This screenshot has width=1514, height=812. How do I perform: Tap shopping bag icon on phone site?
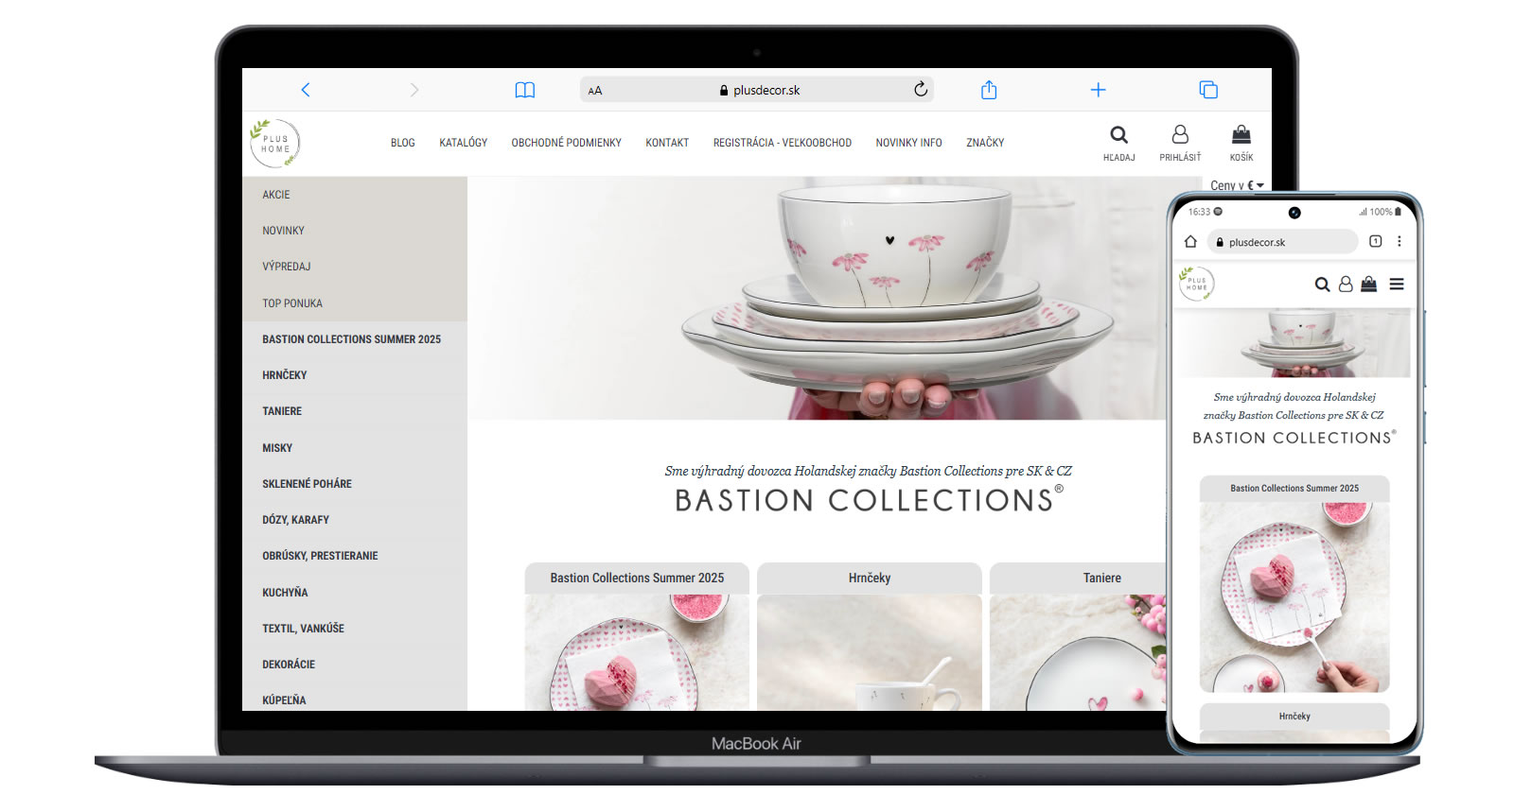(x=1368, y=284)
